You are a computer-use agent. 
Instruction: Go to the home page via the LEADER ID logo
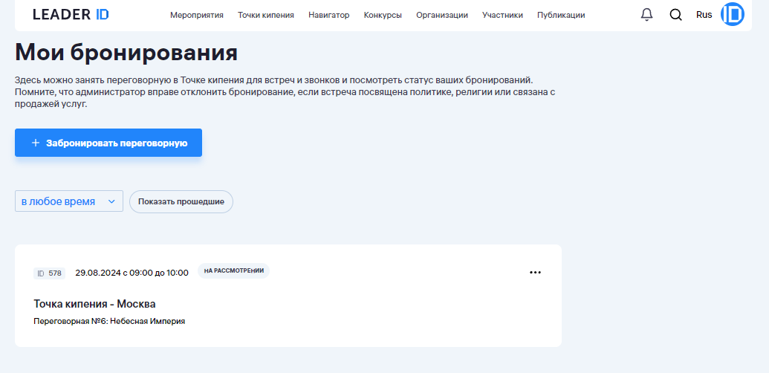coord(71,15)
